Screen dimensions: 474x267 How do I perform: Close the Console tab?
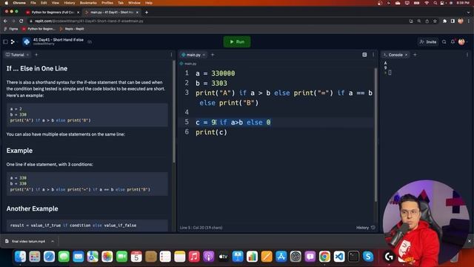(x=407, y=55)
